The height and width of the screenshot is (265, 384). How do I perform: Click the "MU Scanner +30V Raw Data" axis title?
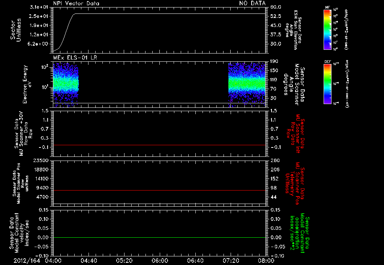[x=23, y=134]
